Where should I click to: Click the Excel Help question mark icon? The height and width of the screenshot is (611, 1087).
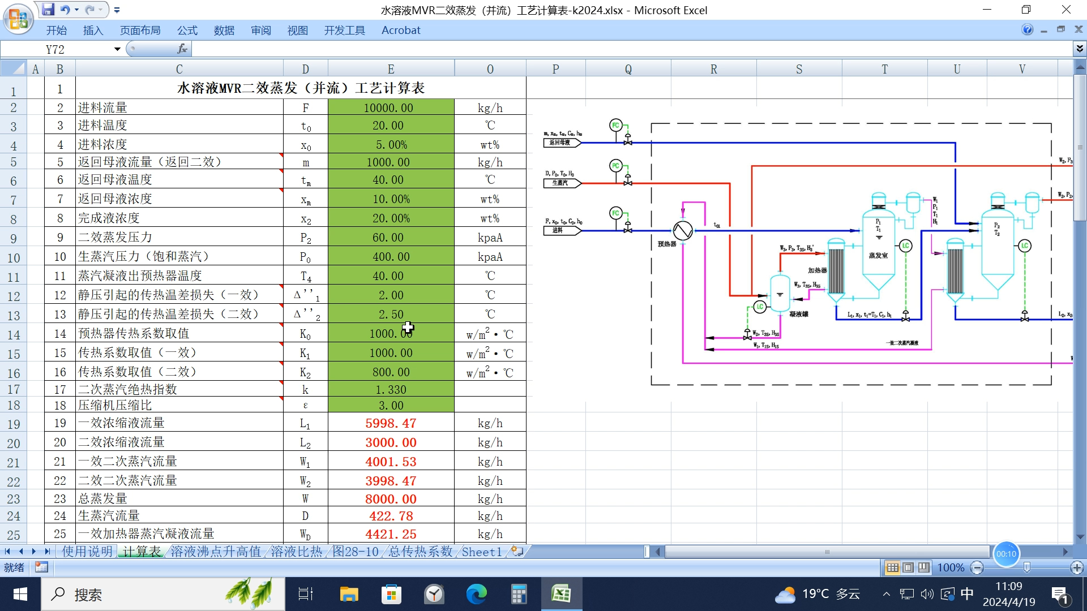[1027, 30]
